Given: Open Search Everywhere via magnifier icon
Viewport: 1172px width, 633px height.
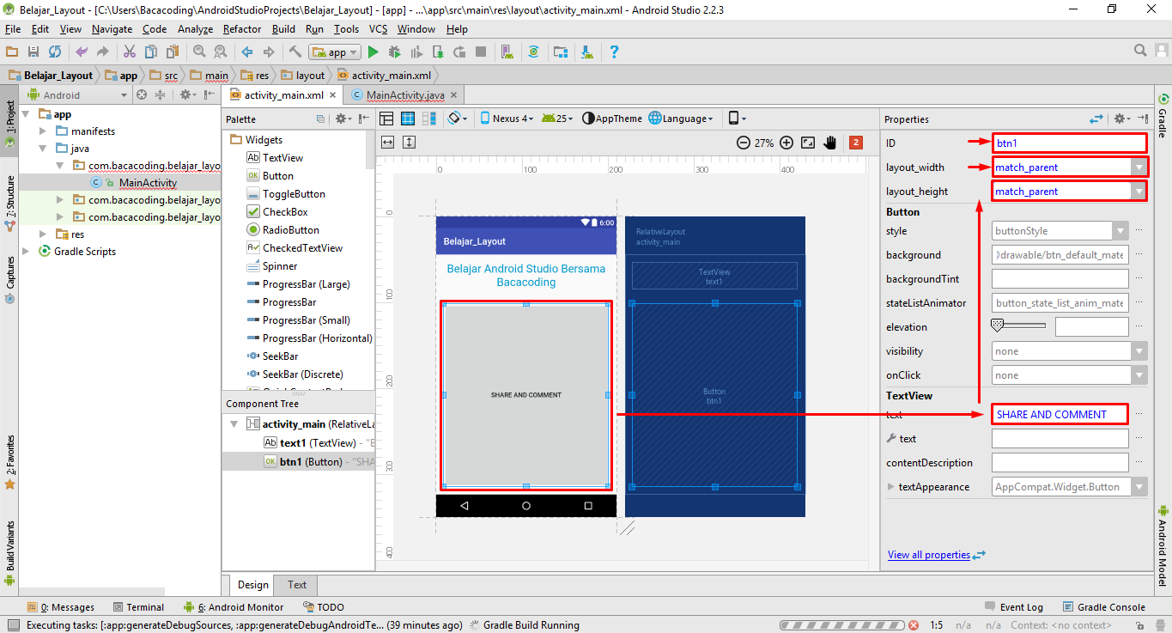Looking at the screenshot, I should tap(1139, 50).
